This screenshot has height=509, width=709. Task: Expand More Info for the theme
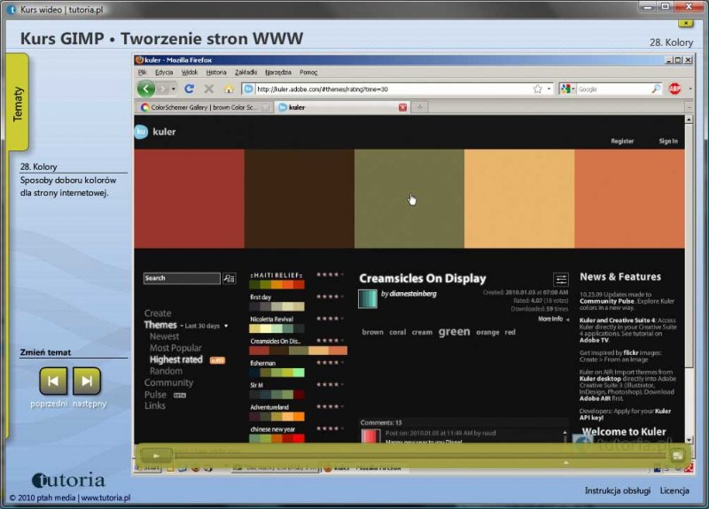click(x=552, y=319)
